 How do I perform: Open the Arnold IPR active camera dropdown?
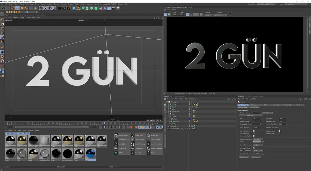click(220, 15)
